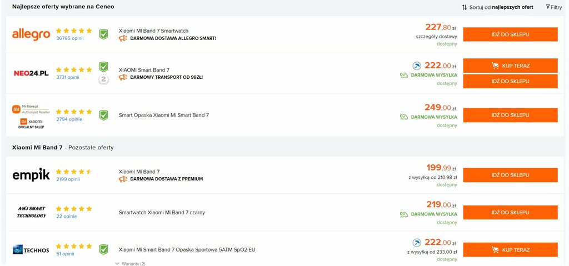Click the green trusted-shop shield next to Allegro
The image size is (569, 266).
pyautogui.click(x=104, y=34)
